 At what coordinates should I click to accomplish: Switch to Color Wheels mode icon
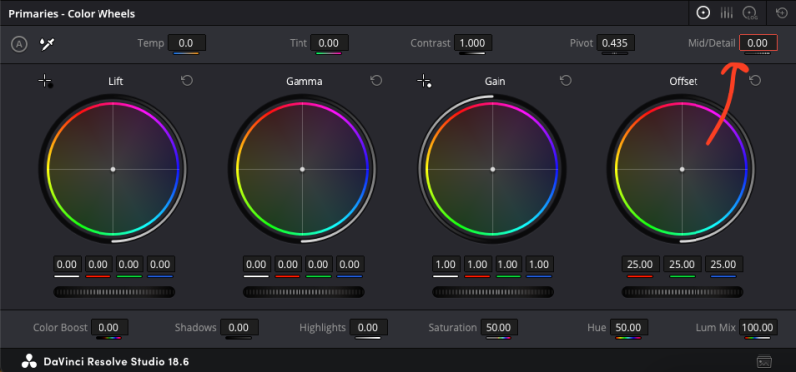[703, 13]
